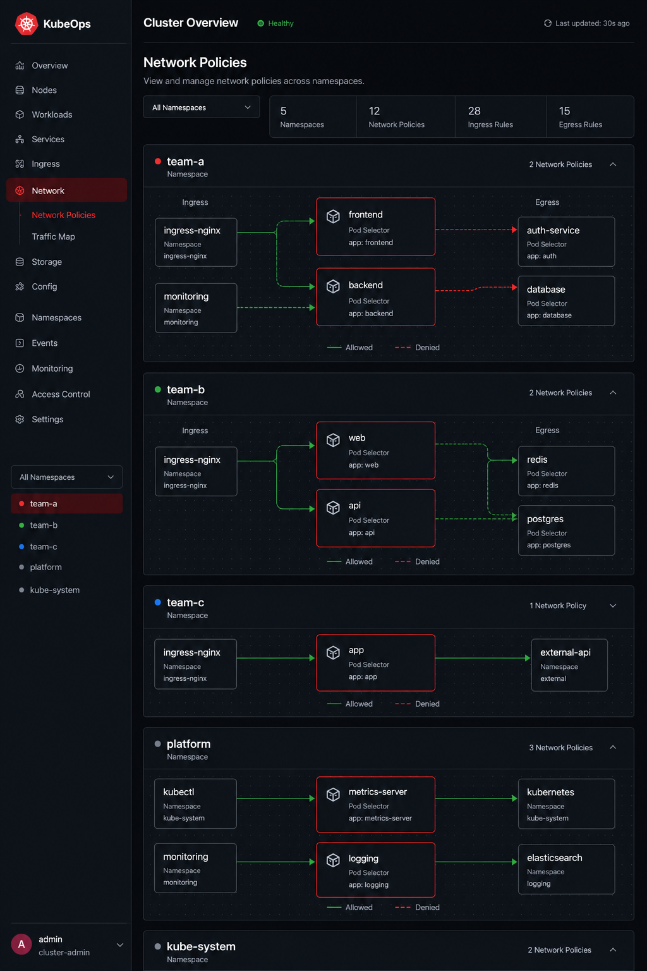Click the KubeOps helm logo icon
Viewport: 647px width, 971px height.
point(27,24)
